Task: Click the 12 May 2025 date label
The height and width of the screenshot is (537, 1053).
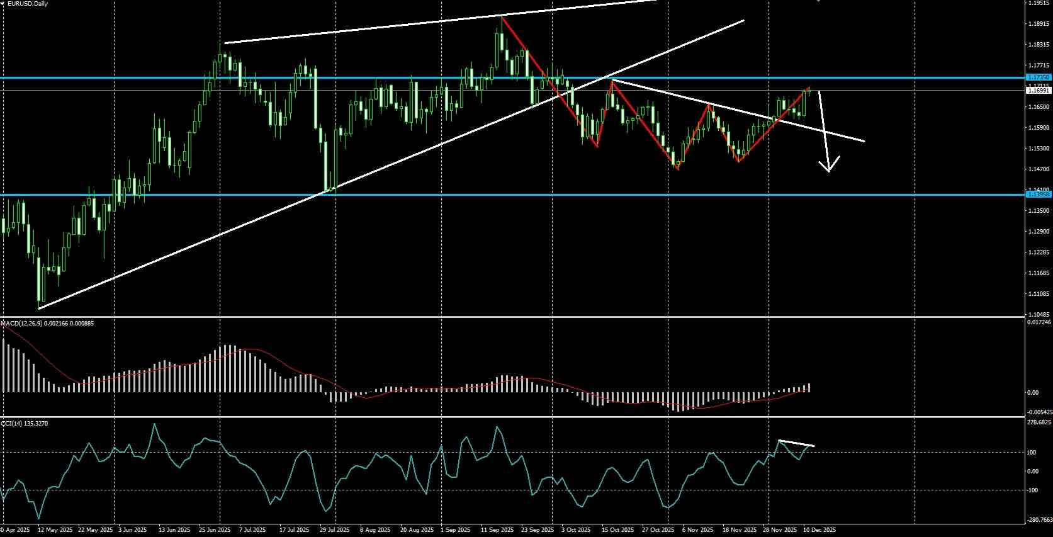Action: coord(55,530)
